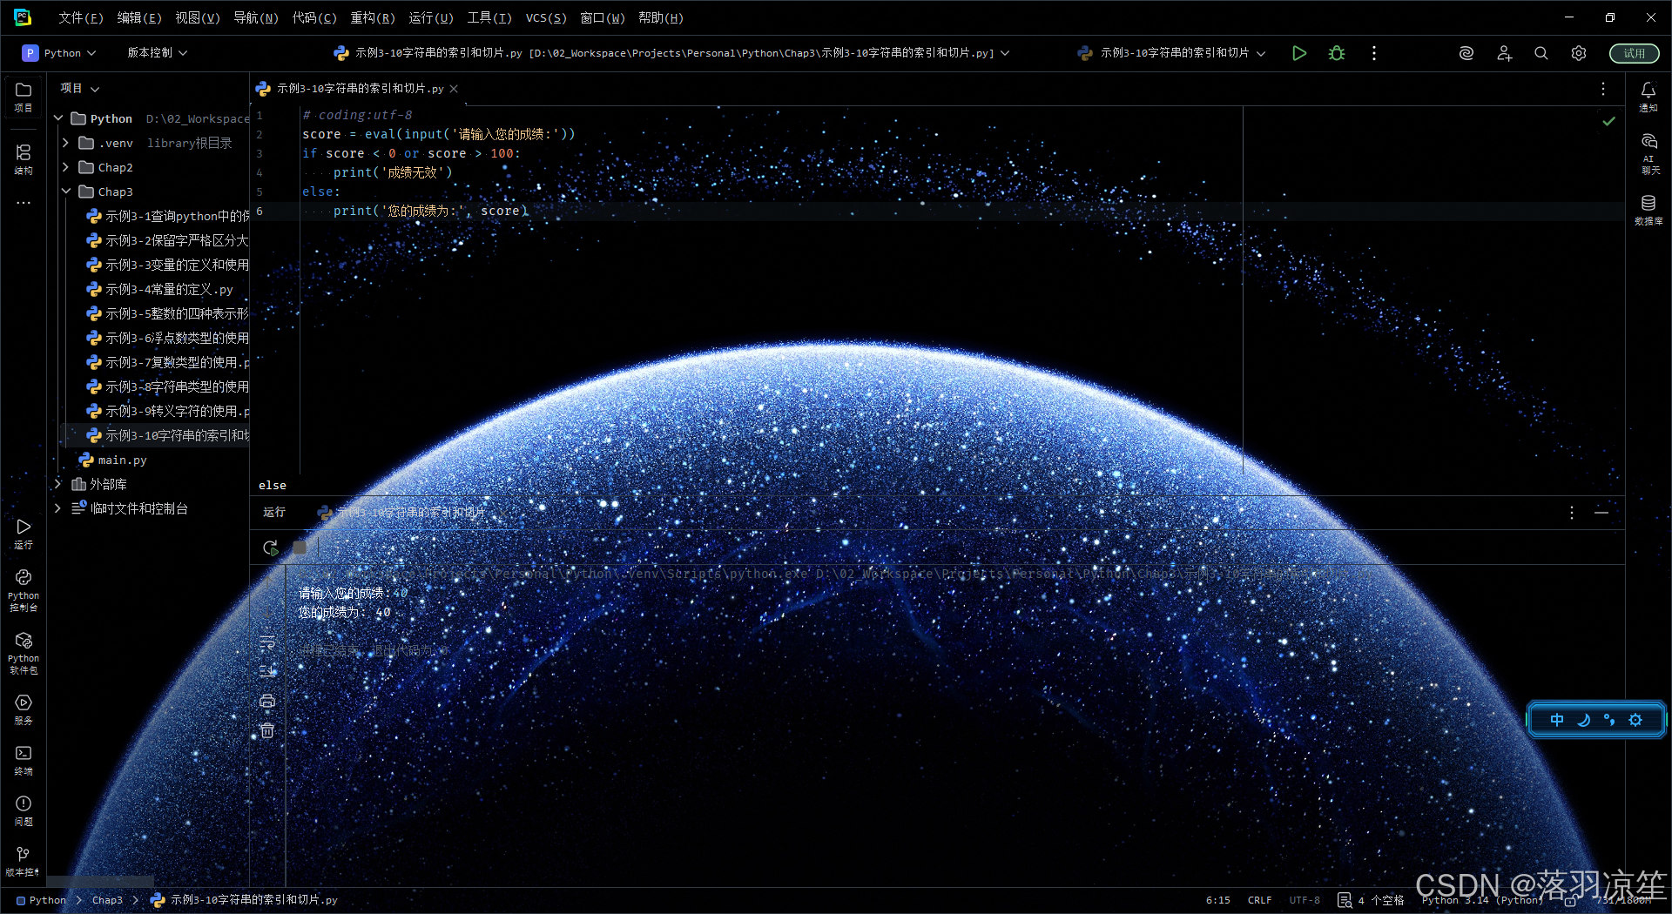Hide the Run tool window with the minus icon
The image size is (1672, 914).
click(x=1601, y=513)
